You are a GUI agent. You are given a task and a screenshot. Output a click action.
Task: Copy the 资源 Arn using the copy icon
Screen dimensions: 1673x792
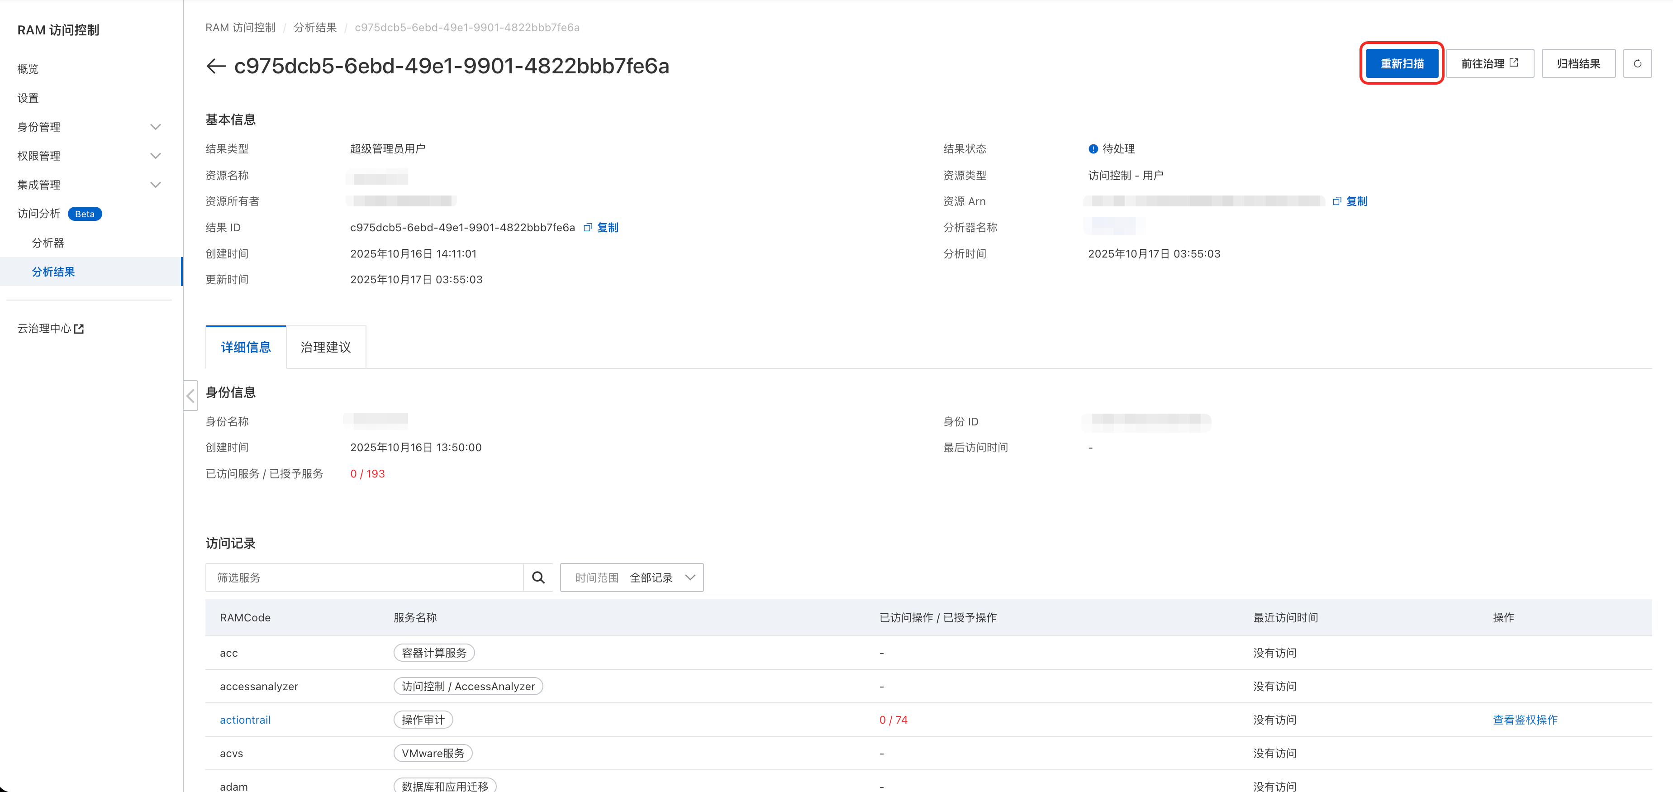1336,201
